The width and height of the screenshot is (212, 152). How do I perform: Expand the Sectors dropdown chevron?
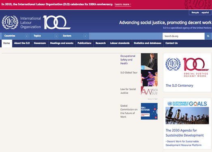point(85,36)
